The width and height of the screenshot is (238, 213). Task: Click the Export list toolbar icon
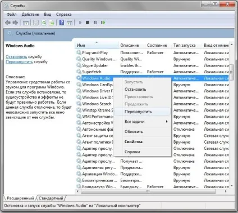(51, 23)
